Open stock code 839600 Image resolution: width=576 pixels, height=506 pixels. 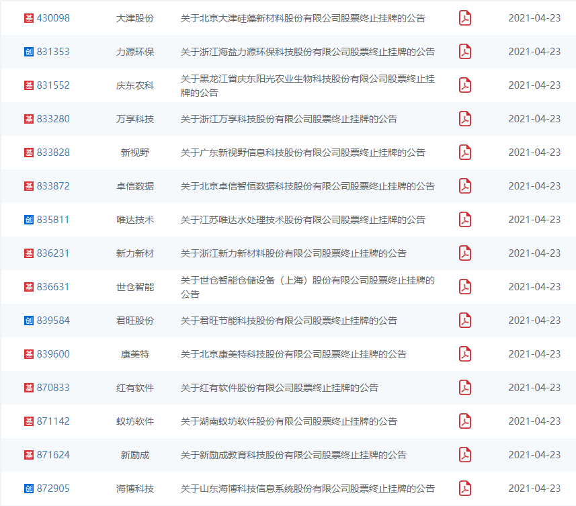point(53,354)
